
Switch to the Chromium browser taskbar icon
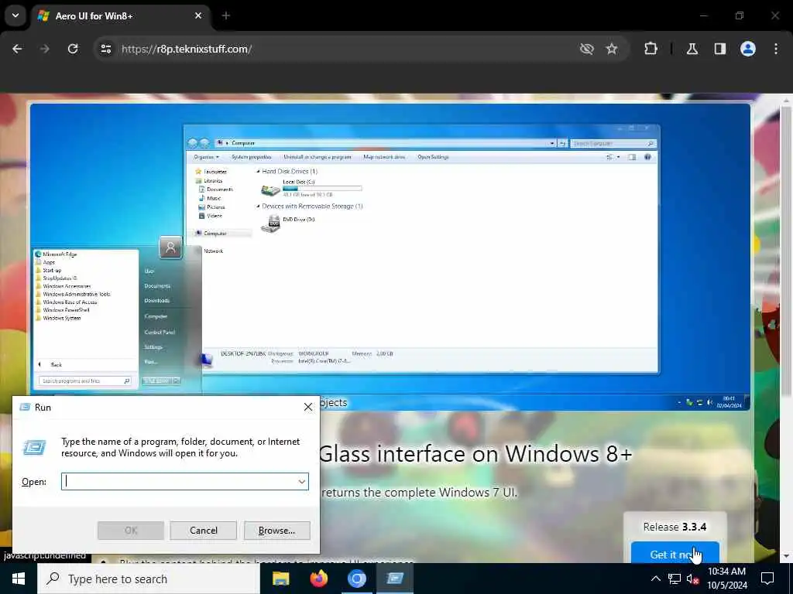pos(356,579)
